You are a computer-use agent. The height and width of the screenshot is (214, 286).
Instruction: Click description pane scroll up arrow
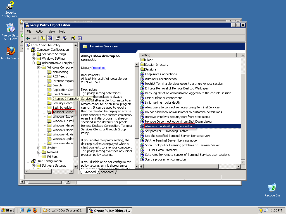click(x=137, y=64)
